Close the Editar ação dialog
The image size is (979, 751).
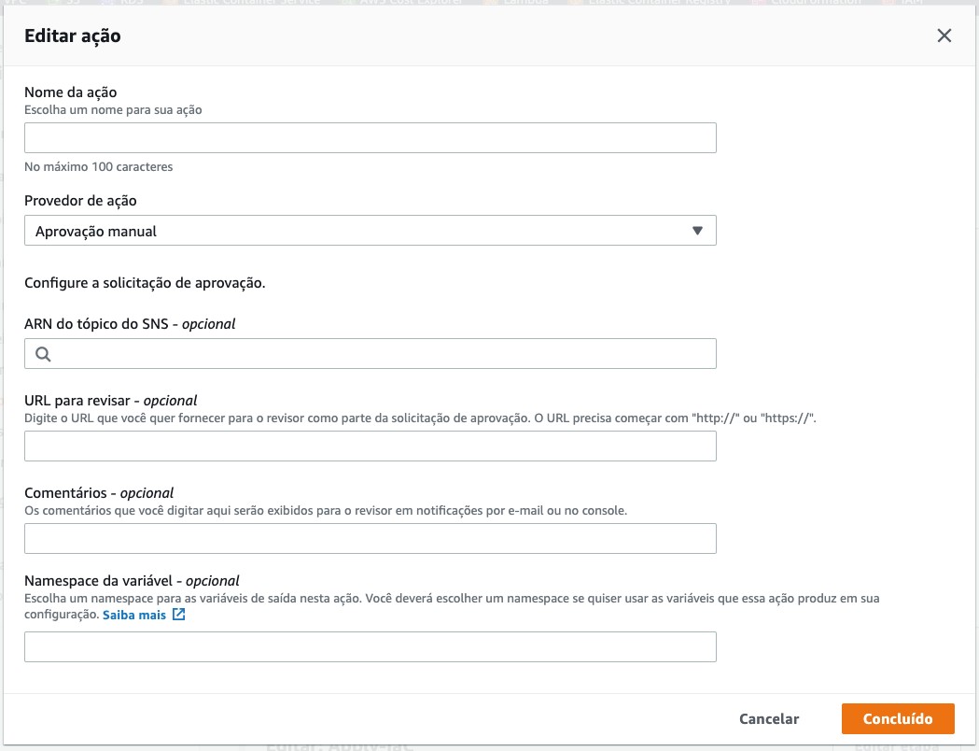click(x=944, y=36)
